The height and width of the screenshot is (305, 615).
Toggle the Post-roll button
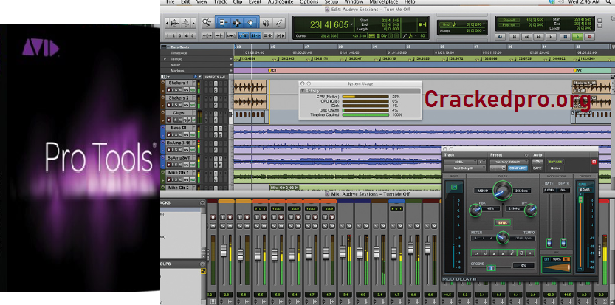click(x=508, y=24)
